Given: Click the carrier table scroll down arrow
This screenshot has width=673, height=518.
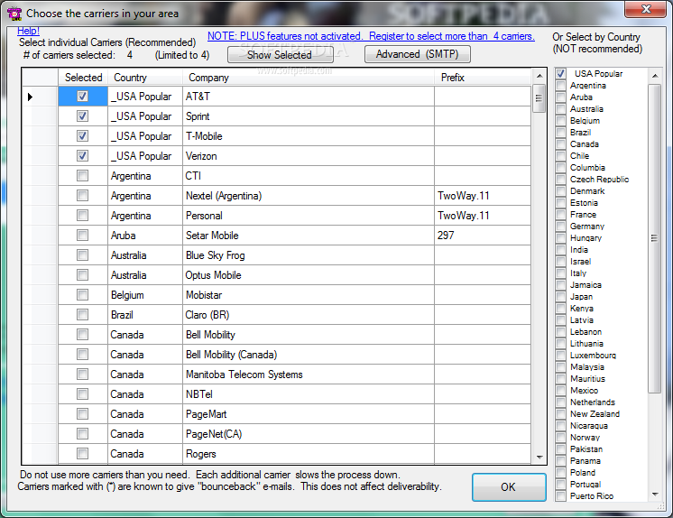Looking at the screenshot, I should [x=539, y=457].
